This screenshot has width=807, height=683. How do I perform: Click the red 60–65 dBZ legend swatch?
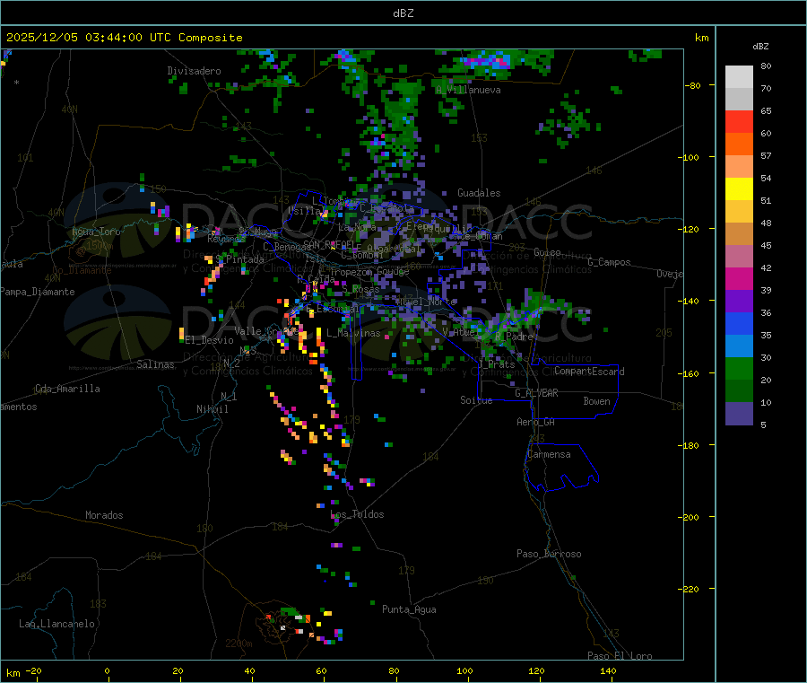[x=739, y=121]
